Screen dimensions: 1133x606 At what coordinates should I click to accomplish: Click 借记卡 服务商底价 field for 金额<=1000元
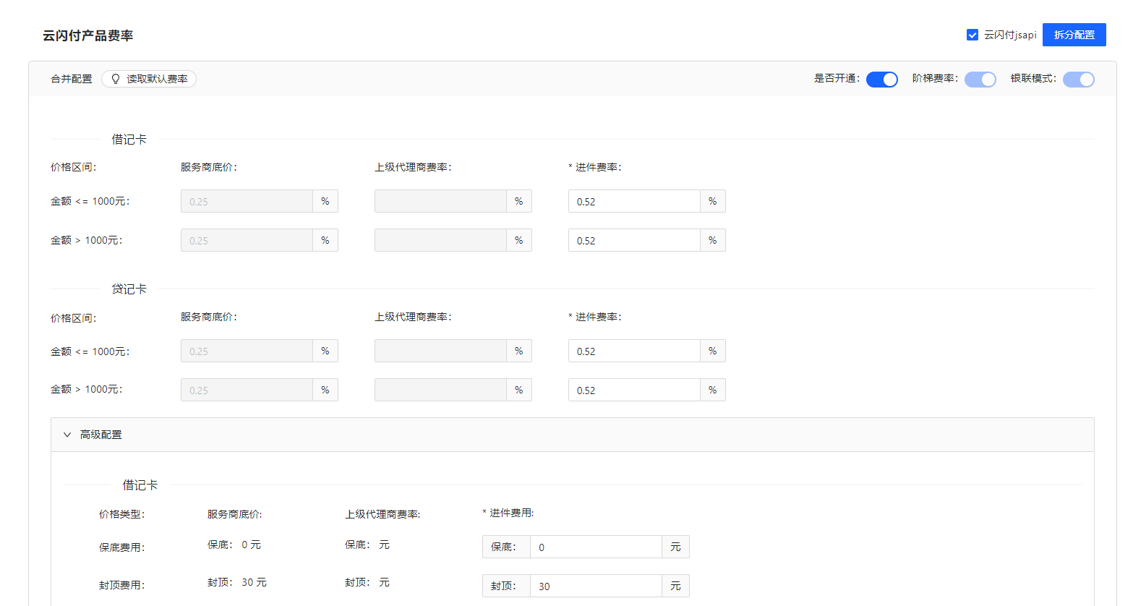pyautogui.click(x=247, y=202)
